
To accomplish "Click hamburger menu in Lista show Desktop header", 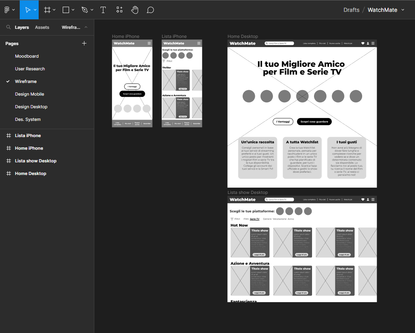I will pyautogui.click(x=373, y=199).
